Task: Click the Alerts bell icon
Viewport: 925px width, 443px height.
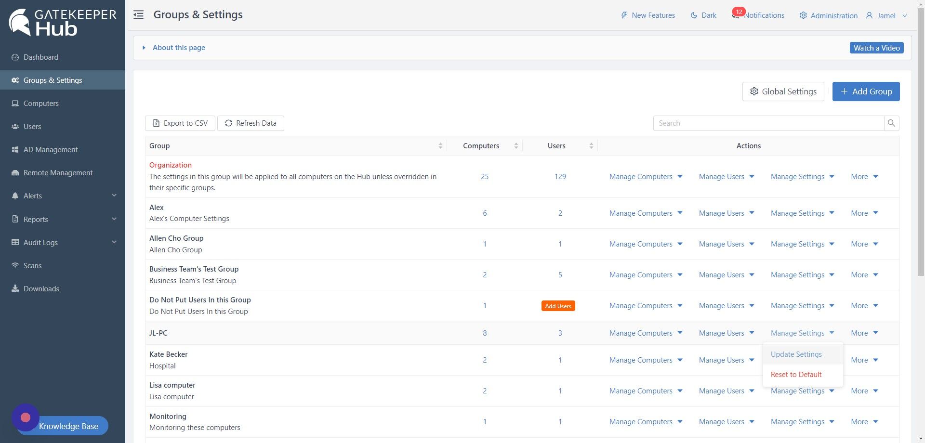Action: 15,195
